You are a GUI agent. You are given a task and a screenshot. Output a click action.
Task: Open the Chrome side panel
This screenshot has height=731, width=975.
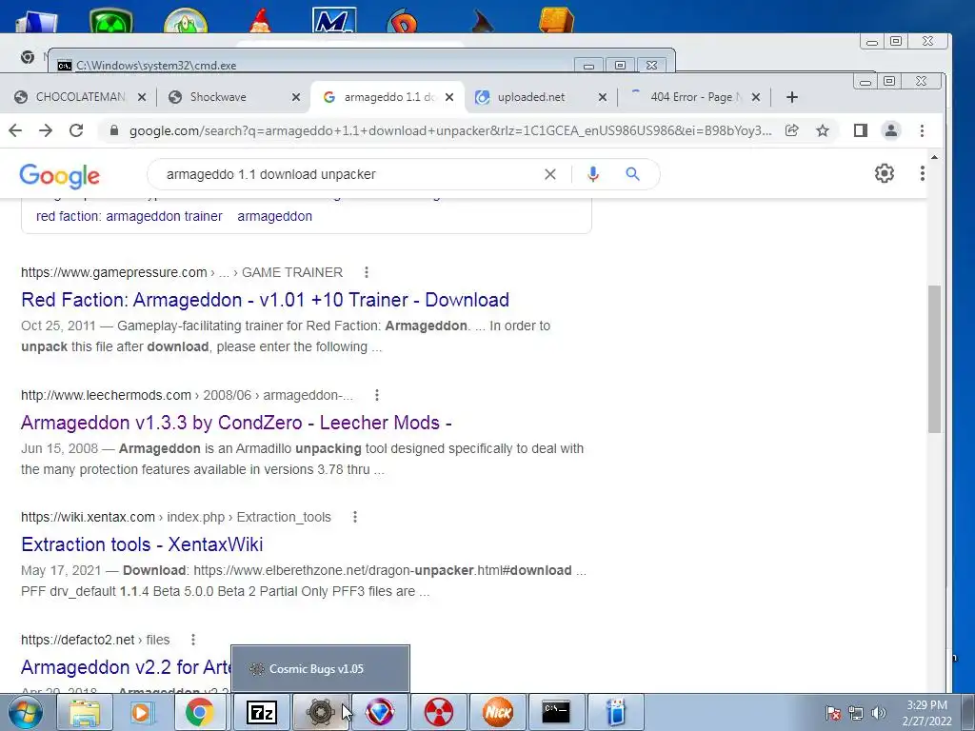(x=861, y=130)
